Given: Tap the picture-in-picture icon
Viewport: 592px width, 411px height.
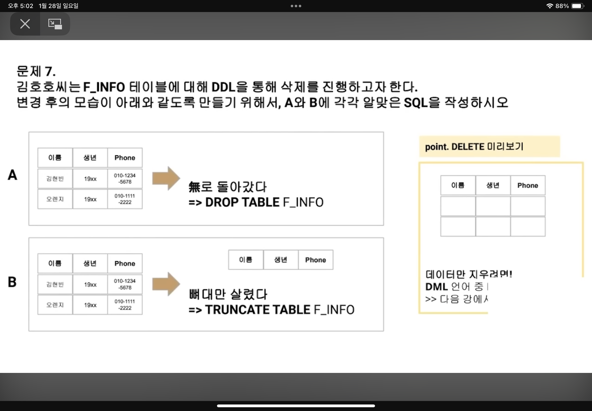Looking at the screenshot, I should coord(55,24).
